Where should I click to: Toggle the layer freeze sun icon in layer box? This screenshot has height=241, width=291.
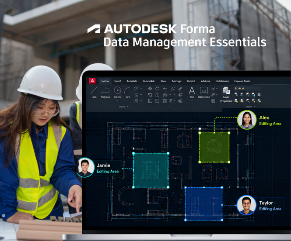pos(240,89)
